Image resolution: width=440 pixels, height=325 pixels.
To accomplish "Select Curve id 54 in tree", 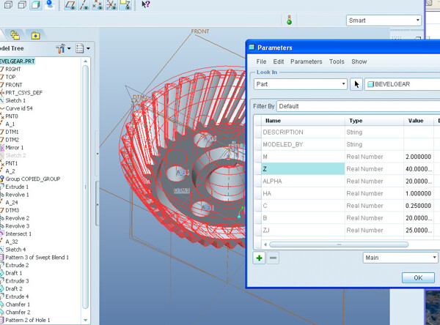I will [x=19, y=108].
